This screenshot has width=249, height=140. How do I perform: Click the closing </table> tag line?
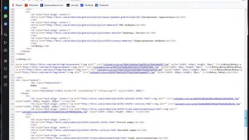(x=20, y=54)
